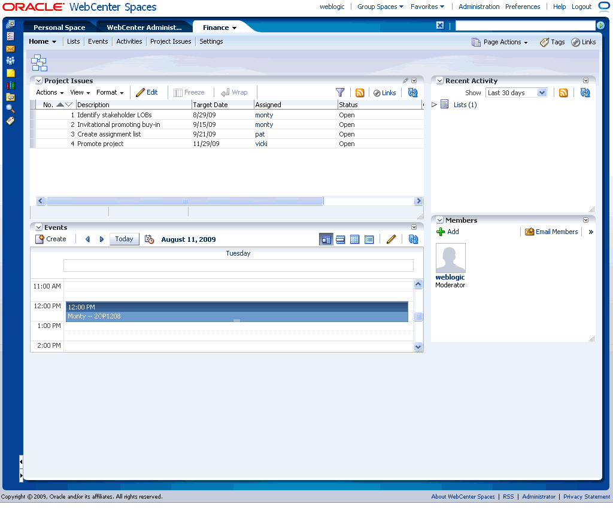Open the red checklist sidebar icon
613x513 pixels.
pos(11,37)
